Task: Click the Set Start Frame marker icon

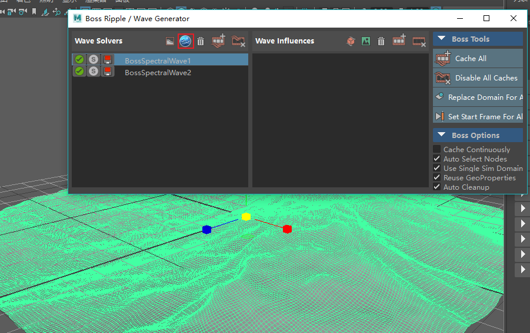Action: coord(440,116)
